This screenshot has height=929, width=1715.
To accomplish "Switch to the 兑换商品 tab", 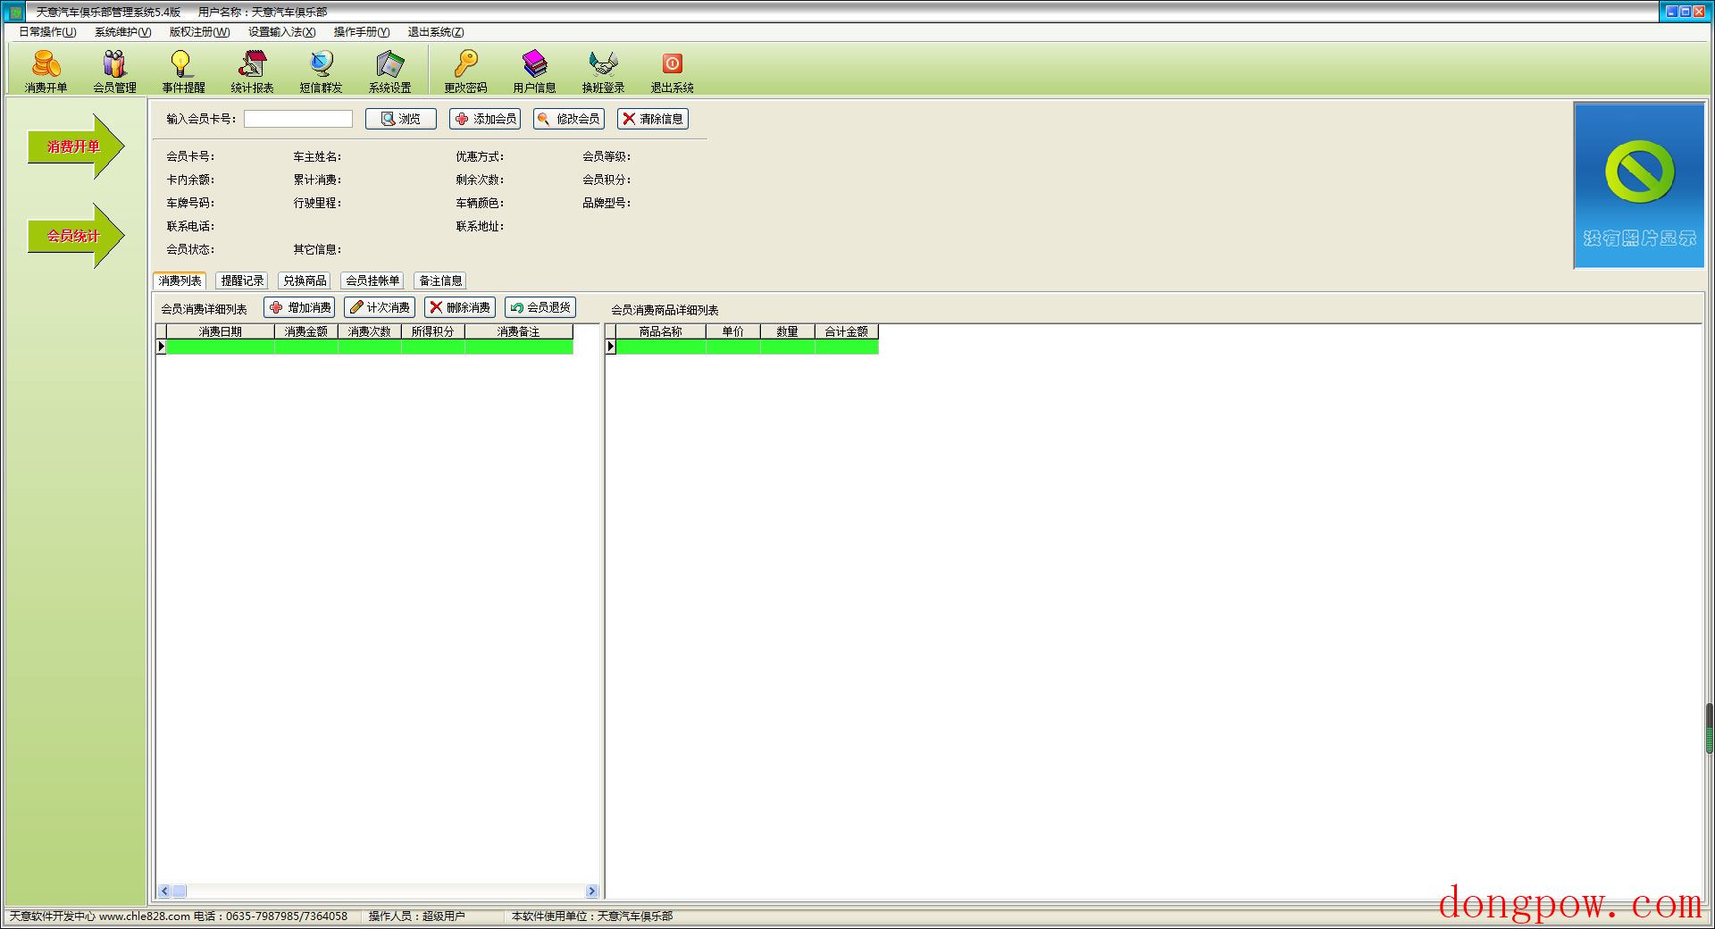I will pos(305,280).
